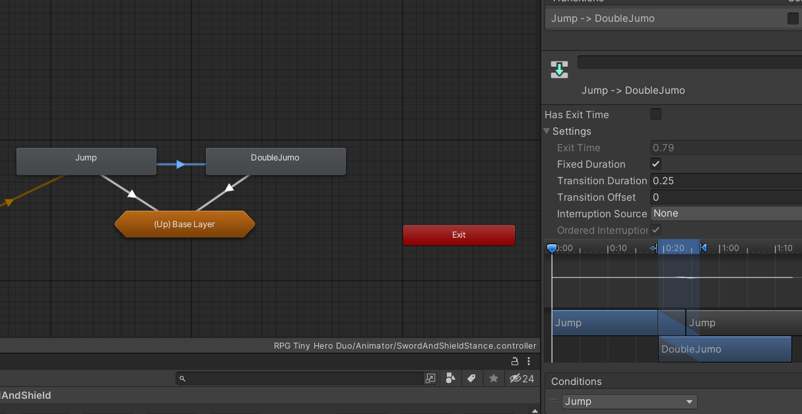The image size is (802, 414).
Task: Click the search popout window icon
Action: pyautogui.click(x=430, y=378)
